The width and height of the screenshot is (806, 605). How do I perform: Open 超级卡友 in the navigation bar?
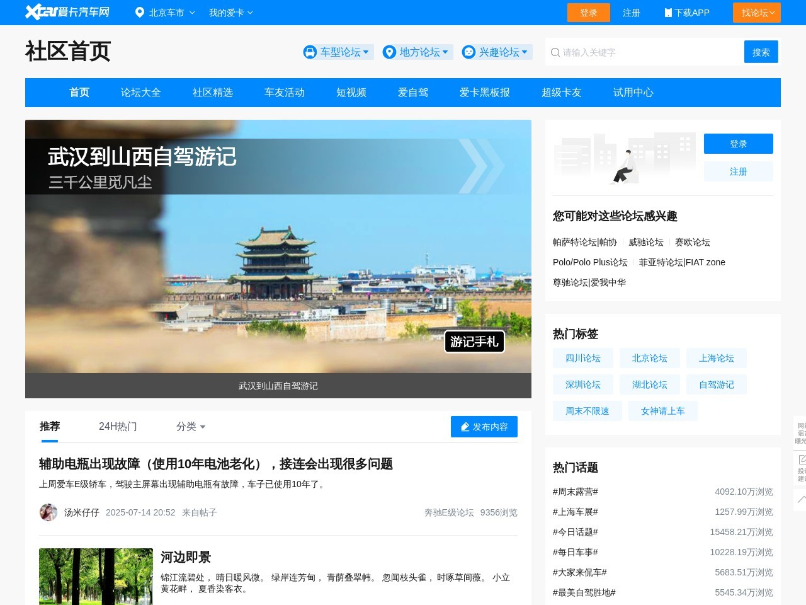562,93
